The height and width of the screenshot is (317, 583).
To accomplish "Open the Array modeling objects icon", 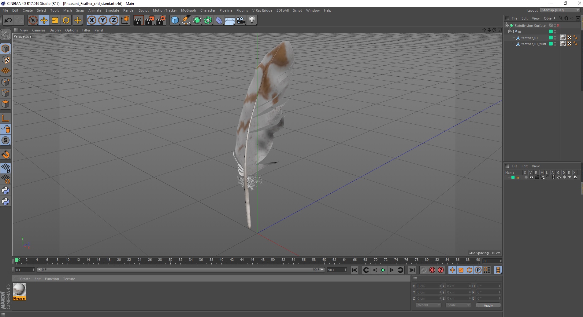I will 208,20.
